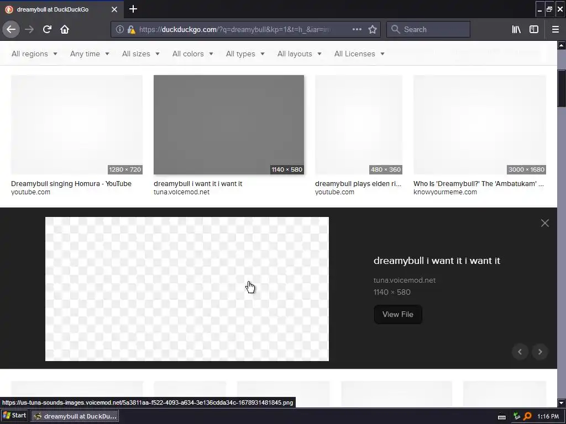Open the Windows Start menu
The image size is (566, 424).
14,415
